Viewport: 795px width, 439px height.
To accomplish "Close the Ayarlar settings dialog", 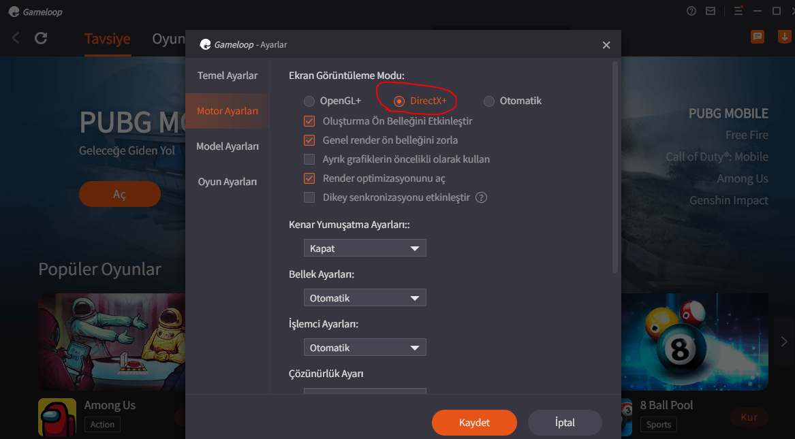I will (606, 45).
